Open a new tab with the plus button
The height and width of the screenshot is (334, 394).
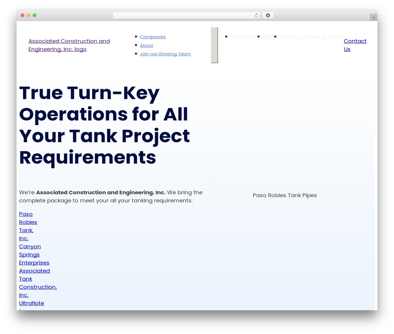pos(373,18)
